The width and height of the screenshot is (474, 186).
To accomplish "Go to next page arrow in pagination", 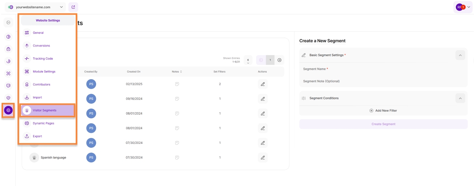I will pyautogui.click(x=279, y=60).
